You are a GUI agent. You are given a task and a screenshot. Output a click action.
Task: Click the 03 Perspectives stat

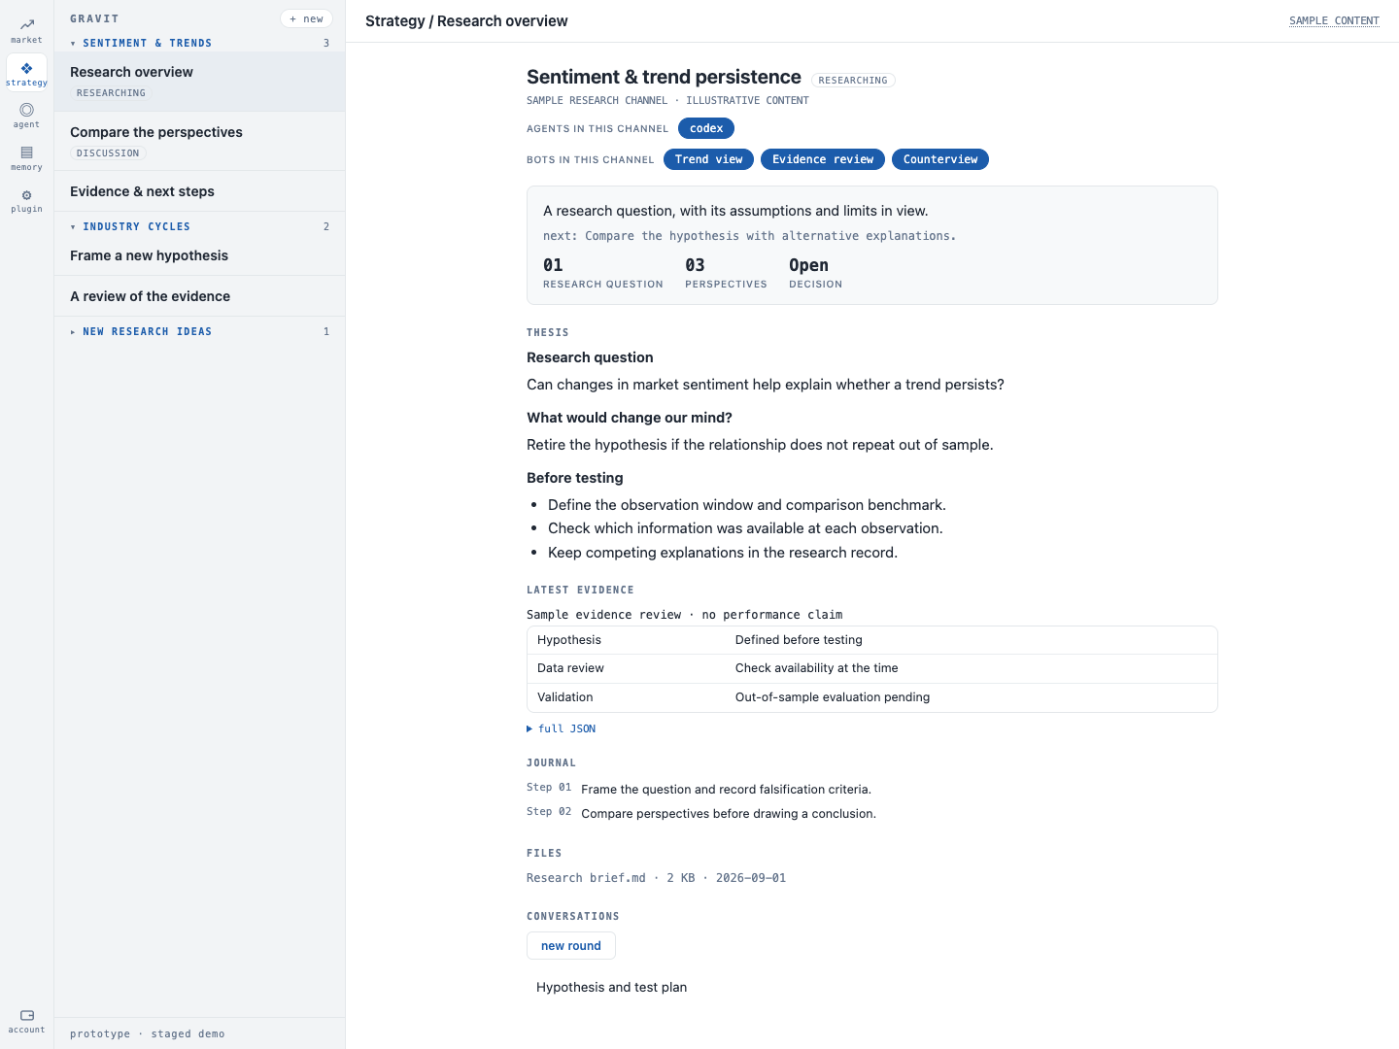click(726, 273)
